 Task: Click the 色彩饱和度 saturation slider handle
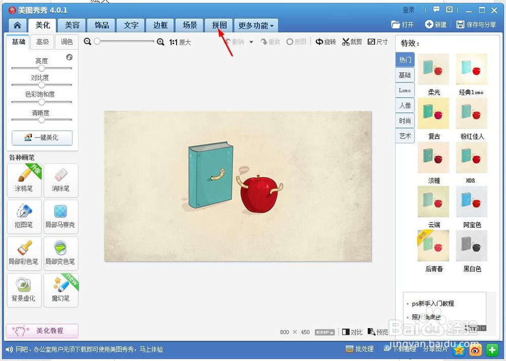pos(41,102)
